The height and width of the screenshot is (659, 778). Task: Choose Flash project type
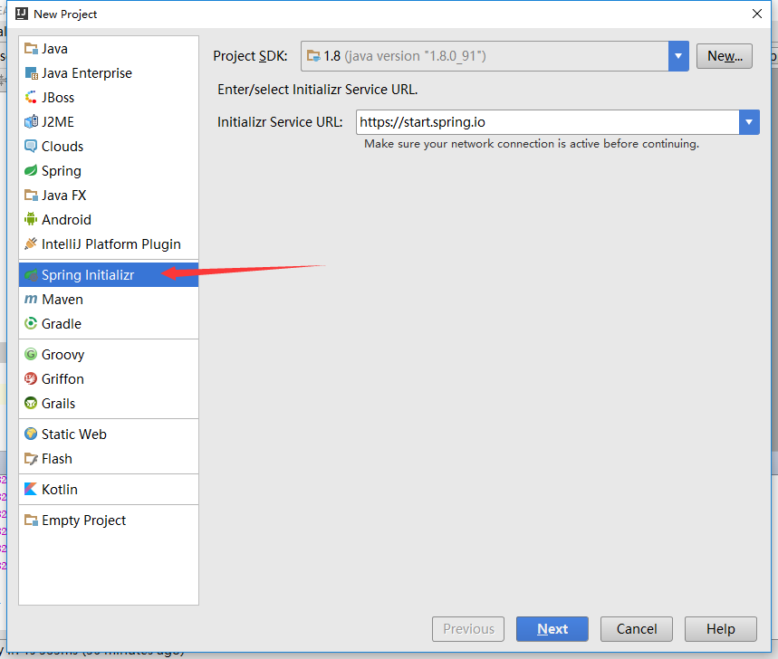coord(108,458)
